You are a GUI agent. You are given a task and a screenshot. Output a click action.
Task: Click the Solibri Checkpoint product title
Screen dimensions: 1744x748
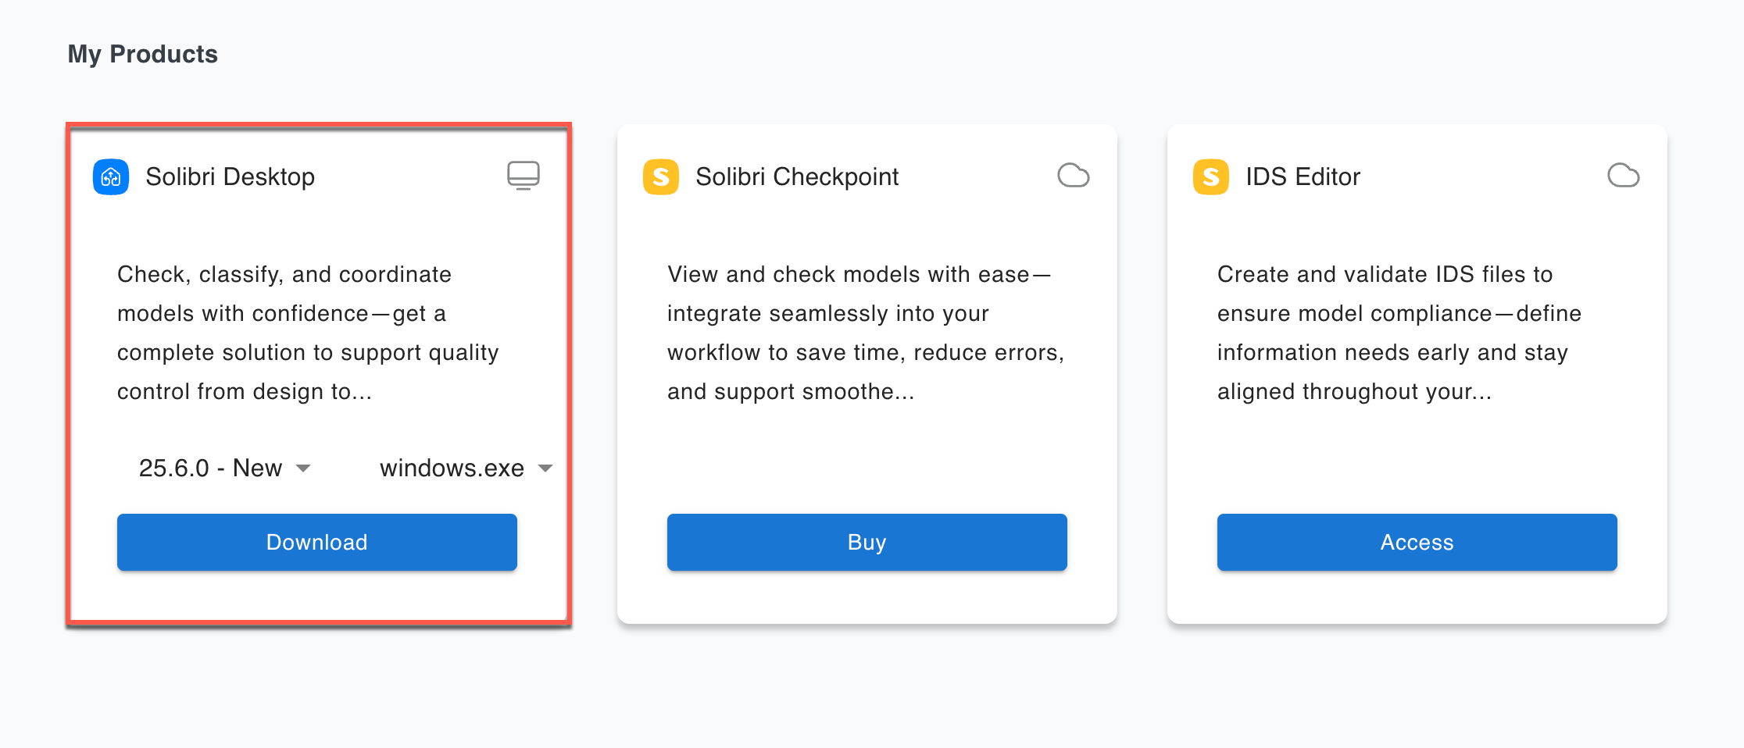797,177
